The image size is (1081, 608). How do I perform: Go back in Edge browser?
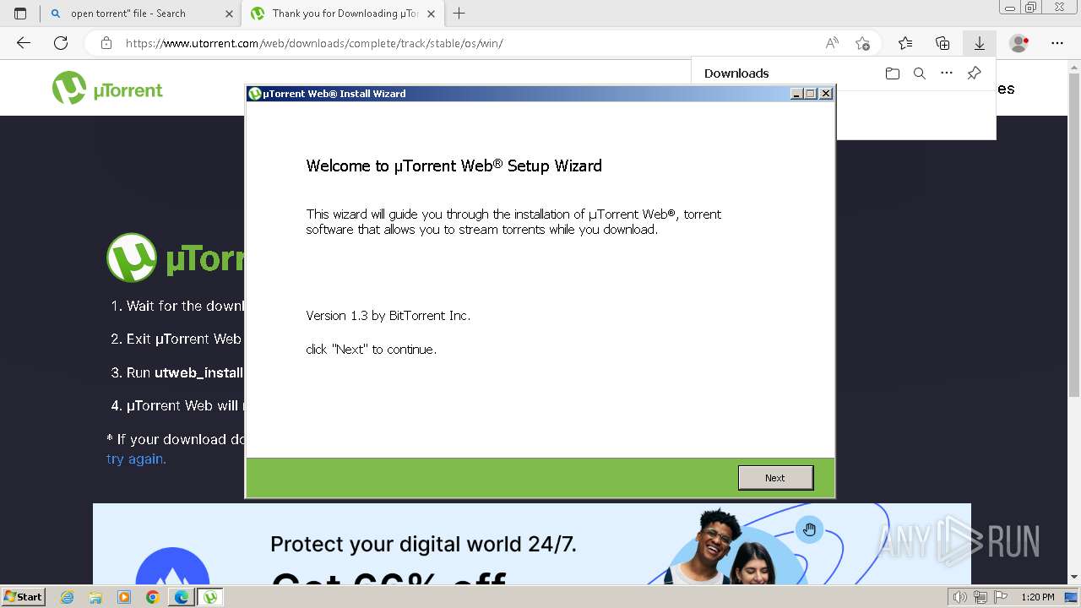coord(24,43)
